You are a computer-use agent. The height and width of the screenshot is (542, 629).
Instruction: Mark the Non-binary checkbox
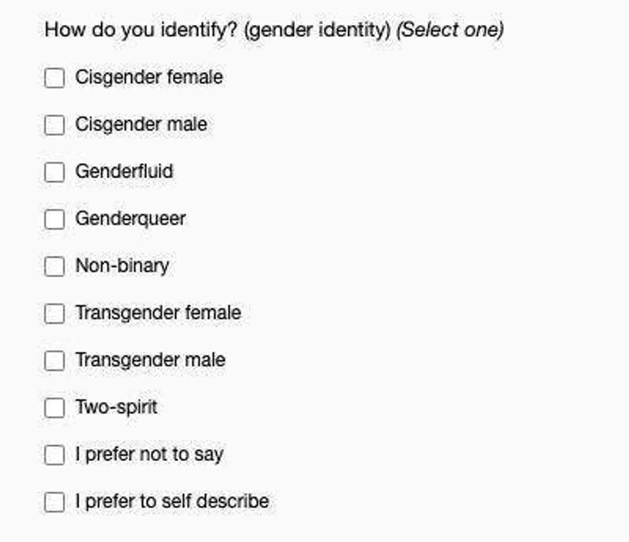[55, 267]
